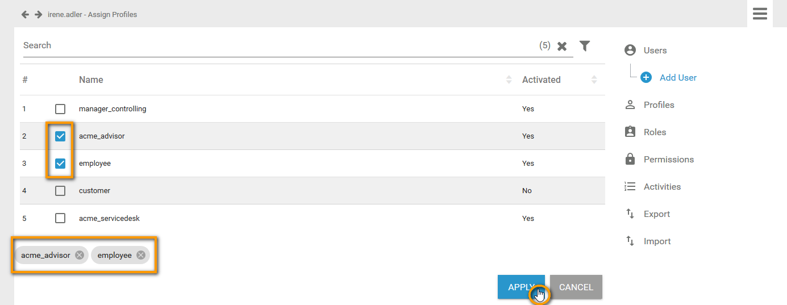Sort by the Name column arrows

(509, 80)
